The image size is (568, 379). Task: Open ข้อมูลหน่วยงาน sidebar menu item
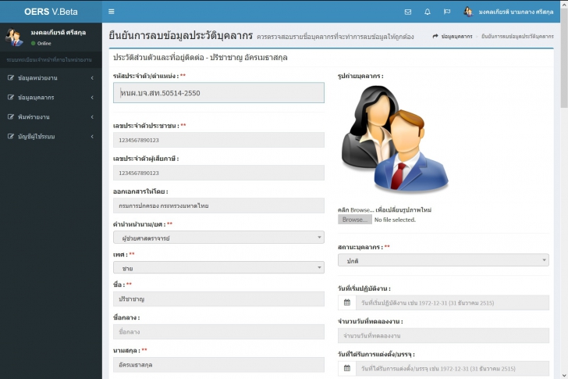click(51, 77)
